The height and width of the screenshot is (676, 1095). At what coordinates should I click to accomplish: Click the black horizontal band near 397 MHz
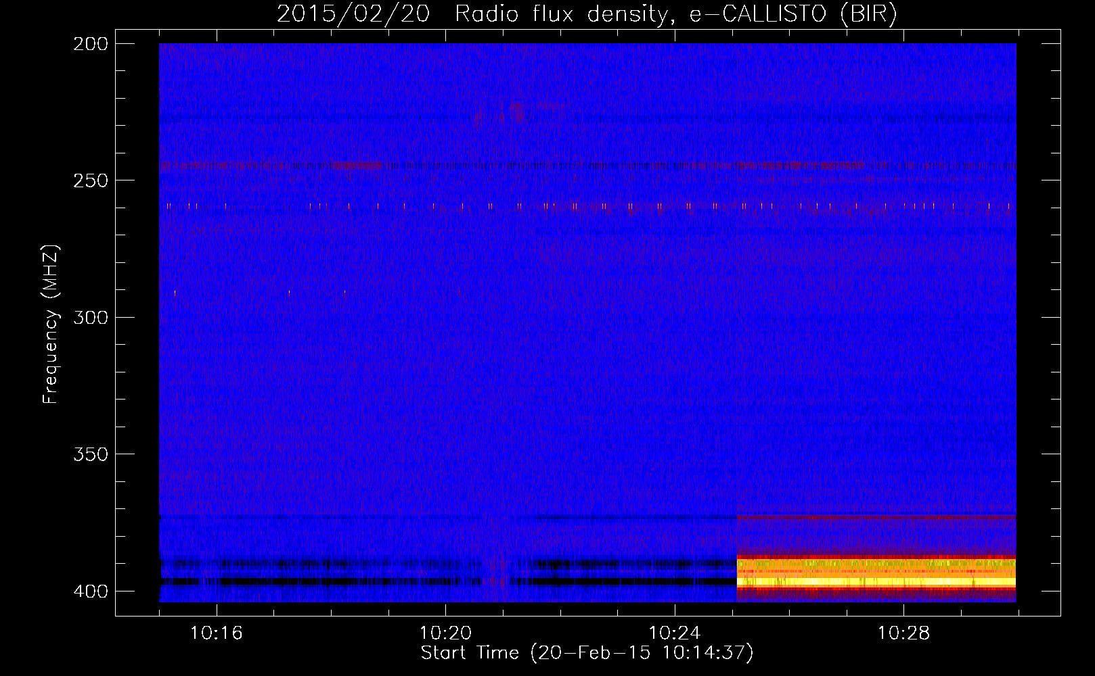448,581
